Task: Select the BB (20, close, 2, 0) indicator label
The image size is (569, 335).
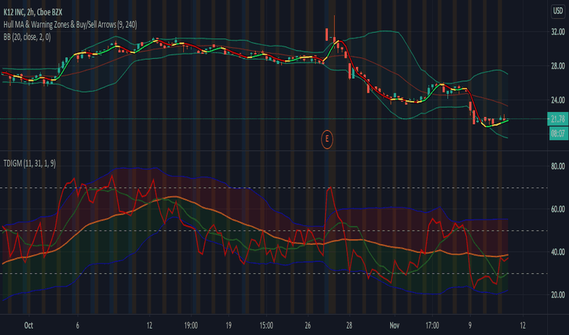Action: [x=27, y=37]
